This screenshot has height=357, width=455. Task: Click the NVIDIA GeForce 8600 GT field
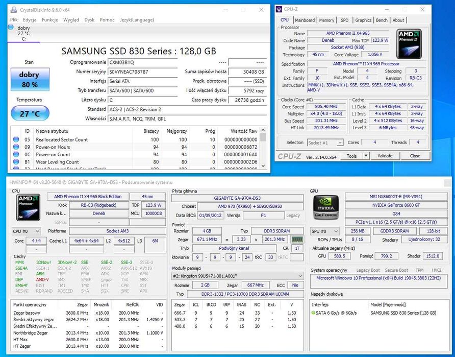point(396,205)
